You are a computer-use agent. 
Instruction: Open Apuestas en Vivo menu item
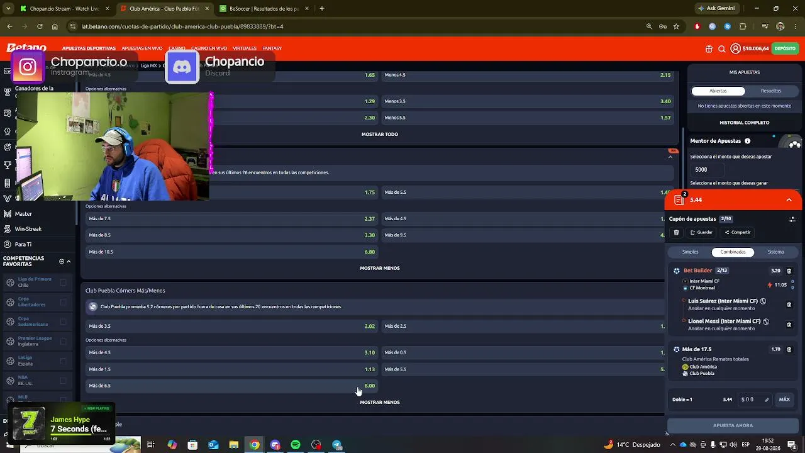pyautogui.click(x=142, y=48)
